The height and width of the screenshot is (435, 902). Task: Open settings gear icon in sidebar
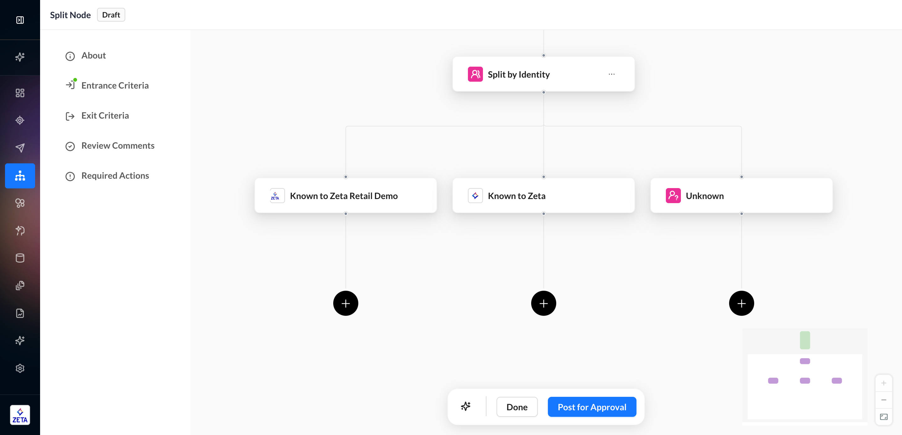pos(20,368)
